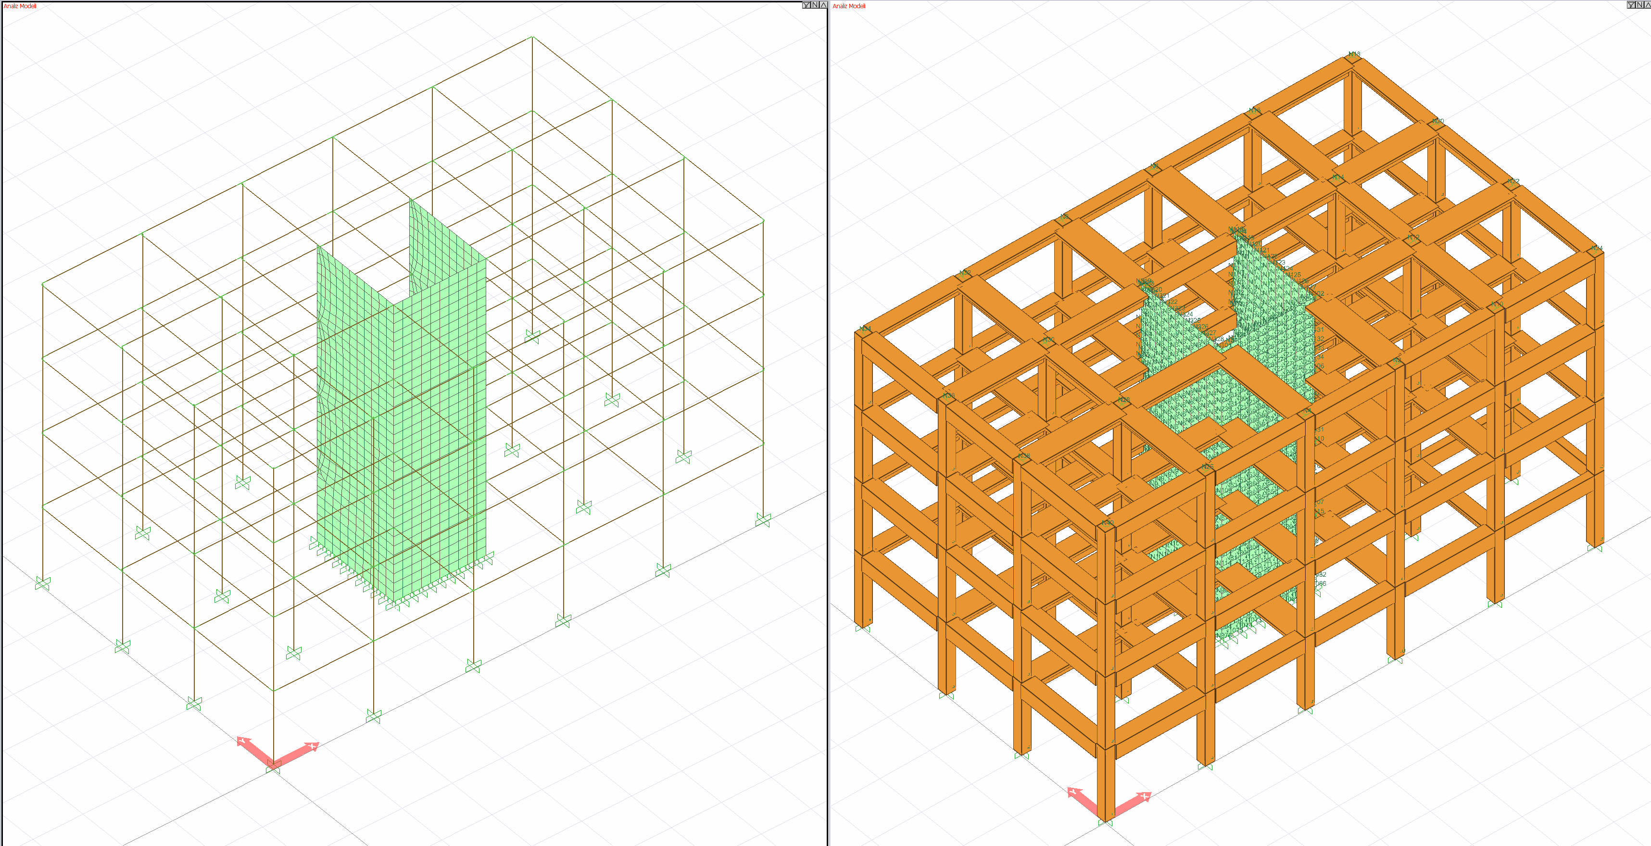Click the Analiz Modeli label in left pane
The width and height of the screenshot is (1651, 846).
point(20,6)
